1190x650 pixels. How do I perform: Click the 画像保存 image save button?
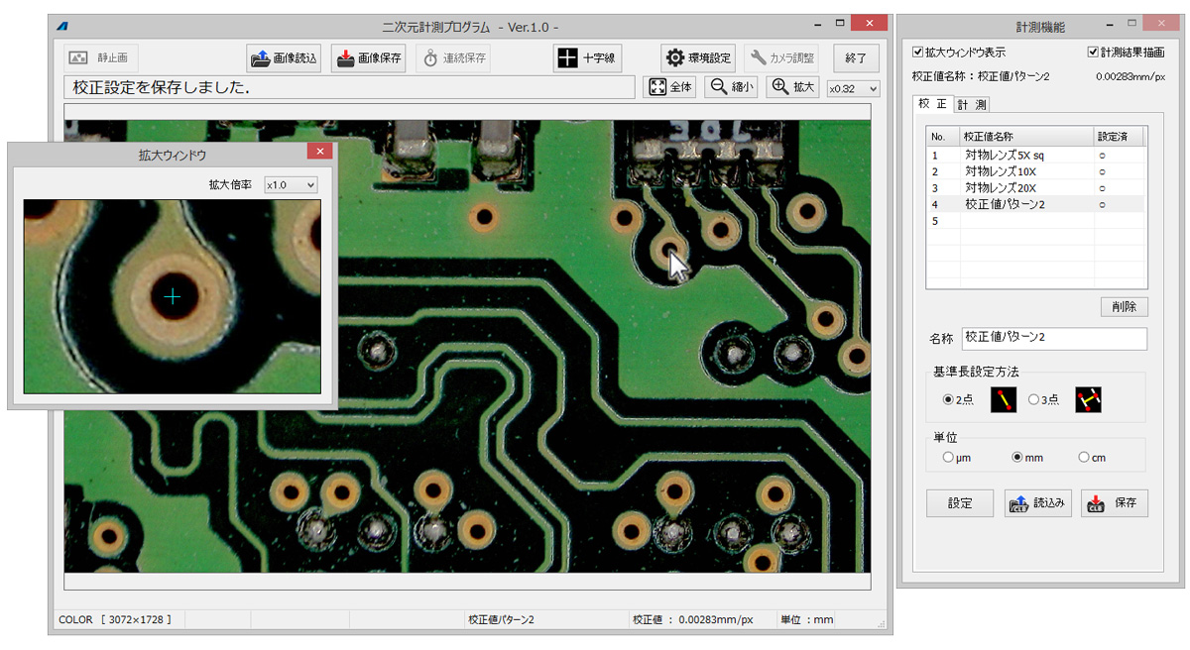(x=368, y=58)
